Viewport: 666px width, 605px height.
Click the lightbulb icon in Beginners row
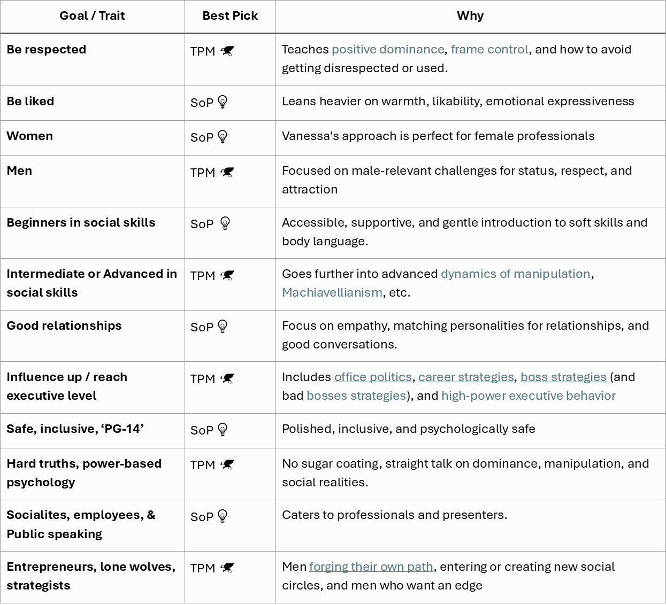[x=225, y=223]
